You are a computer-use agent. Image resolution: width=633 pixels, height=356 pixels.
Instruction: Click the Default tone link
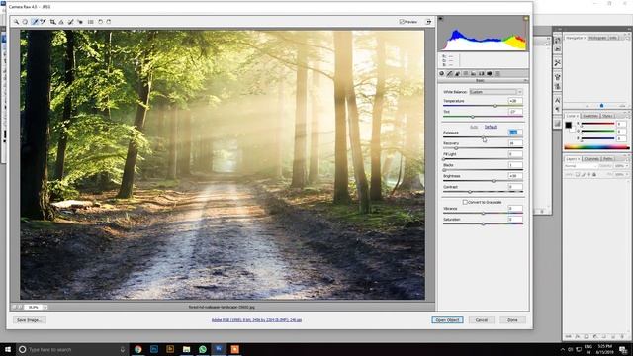491,127
